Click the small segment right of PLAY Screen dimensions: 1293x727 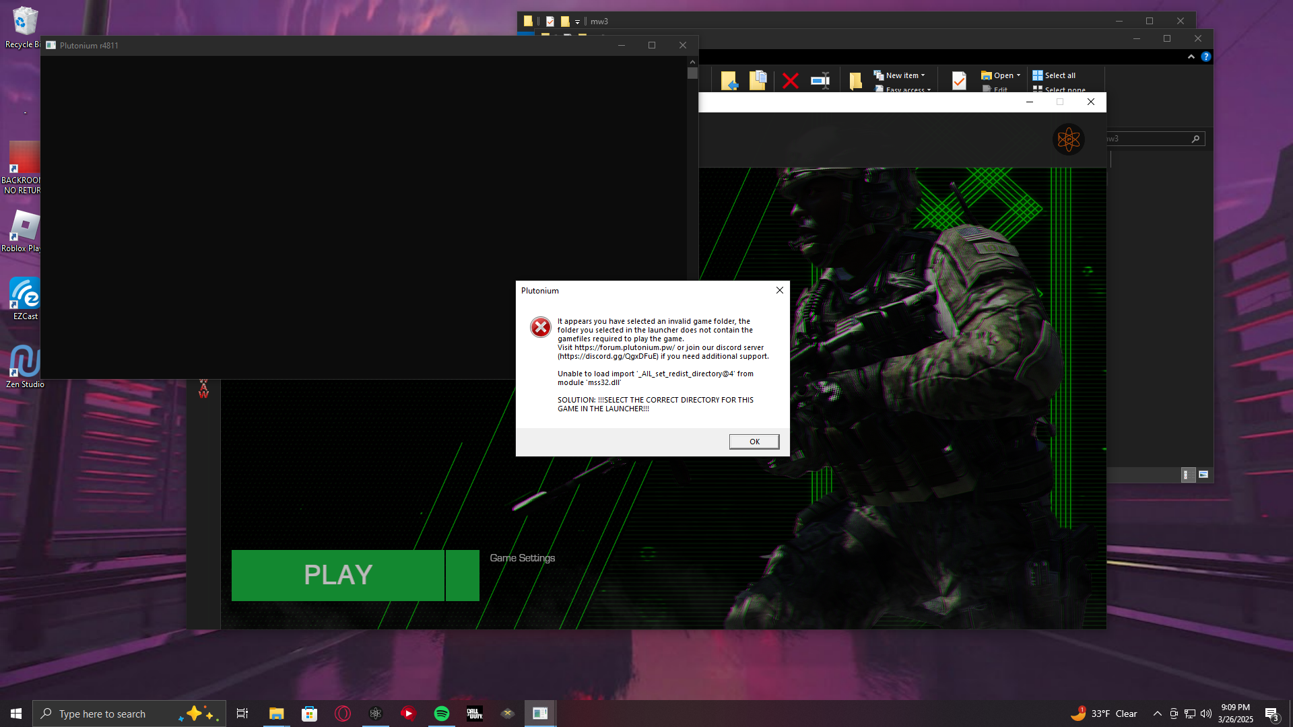[x=463, y=576]
